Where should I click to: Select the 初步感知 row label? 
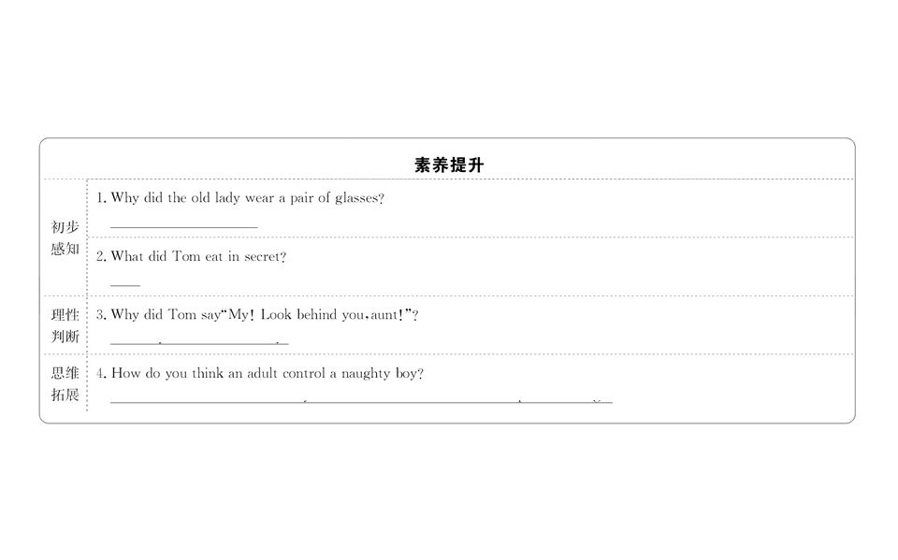(x=65, y=237)
